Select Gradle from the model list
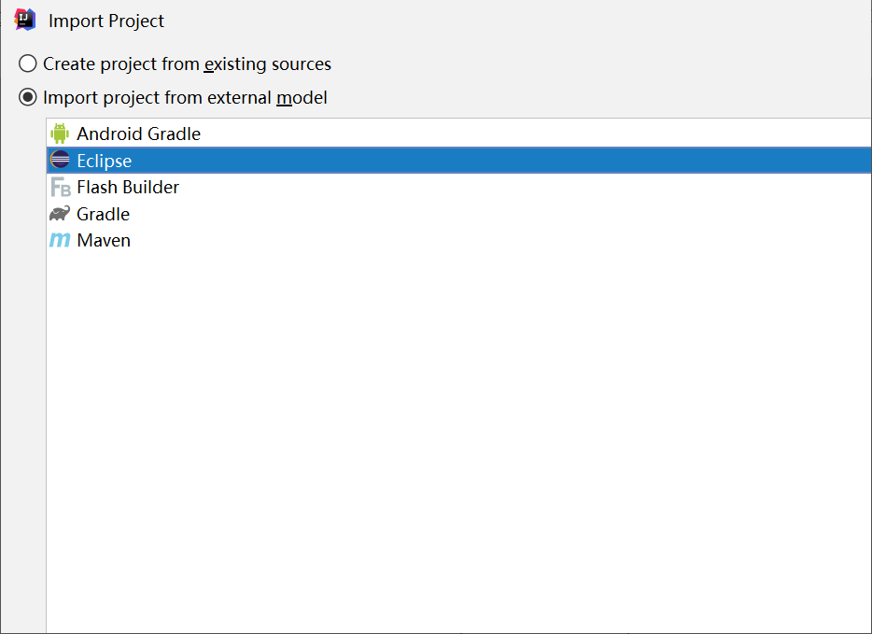 (101, 213)
